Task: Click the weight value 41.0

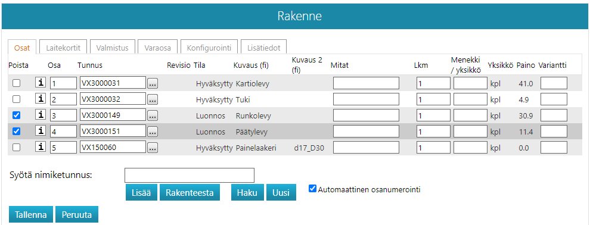Action: 526,84
